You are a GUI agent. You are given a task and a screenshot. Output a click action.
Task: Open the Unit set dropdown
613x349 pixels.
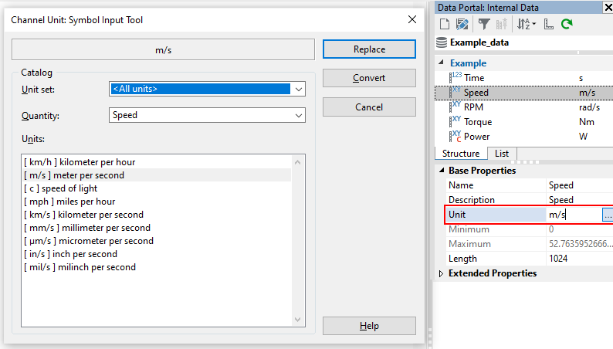pyautogui.click(x=297, y=89)
